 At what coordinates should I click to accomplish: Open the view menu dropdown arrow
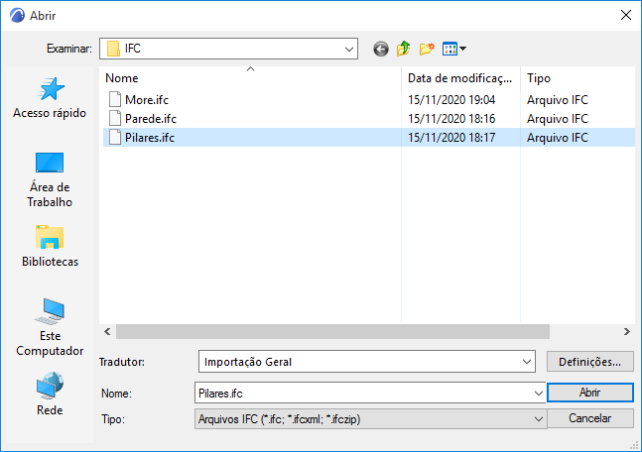point(462,49)
